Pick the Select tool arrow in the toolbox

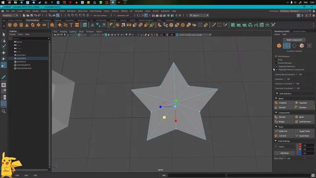tap(3, 35)
